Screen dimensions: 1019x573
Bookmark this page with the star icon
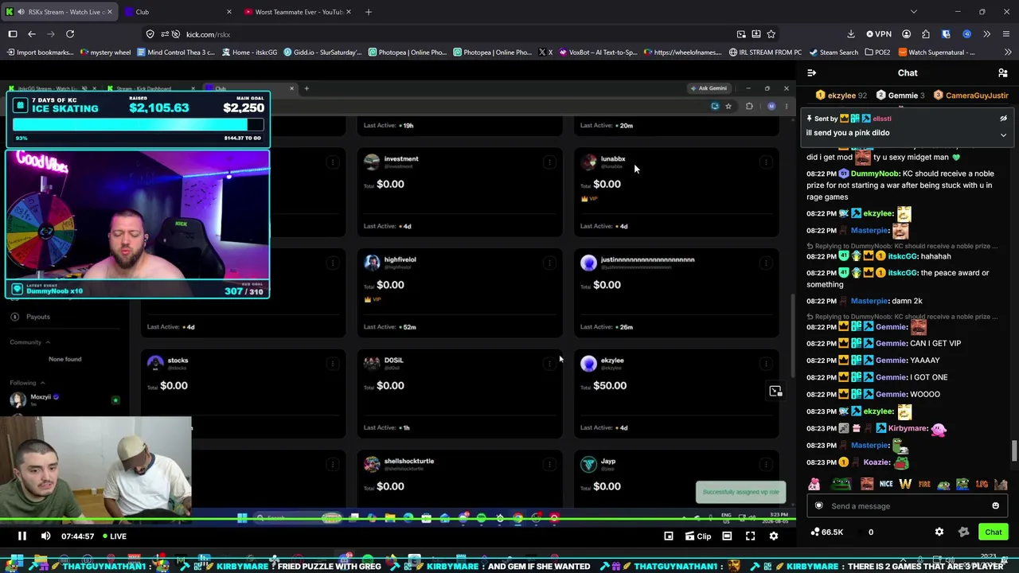point(771,34)
